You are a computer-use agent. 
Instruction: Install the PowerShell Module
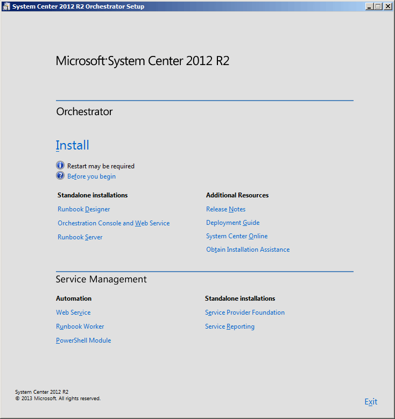tap(83, 340)
